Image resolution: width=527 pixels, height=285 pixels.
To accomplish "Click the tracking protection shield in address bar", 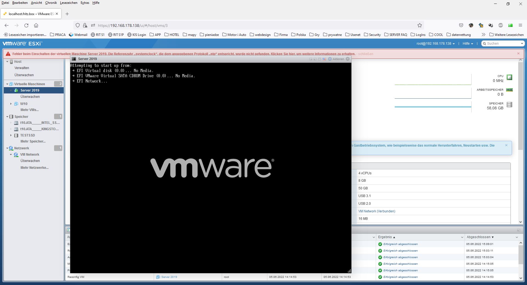I will (78, 25).
